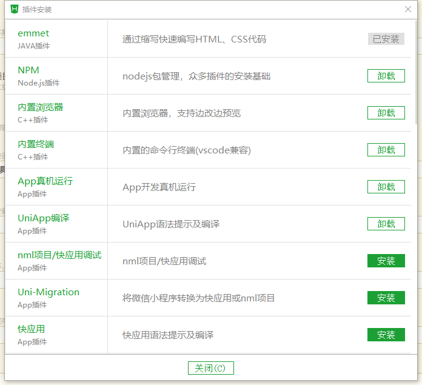This screenshot has height=385, width=422.
Task: Open the Uni-Migration plugin name link
Action: (49, 292)
